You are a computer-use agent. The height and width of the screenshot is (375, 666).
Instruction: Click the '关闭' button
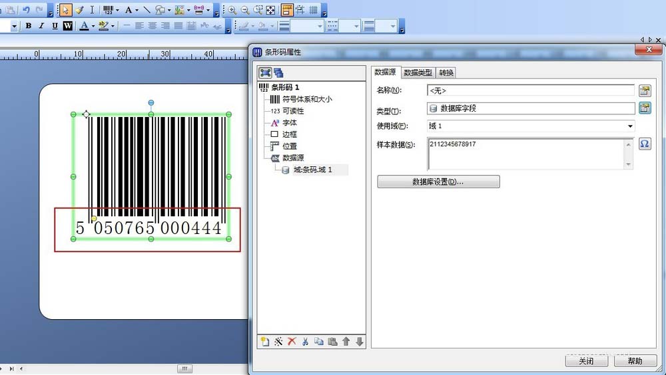pos(587,361)
